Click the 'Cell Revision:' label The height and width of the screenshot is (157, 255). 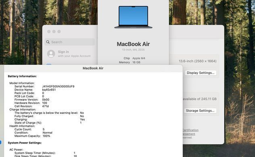point(23,106)
